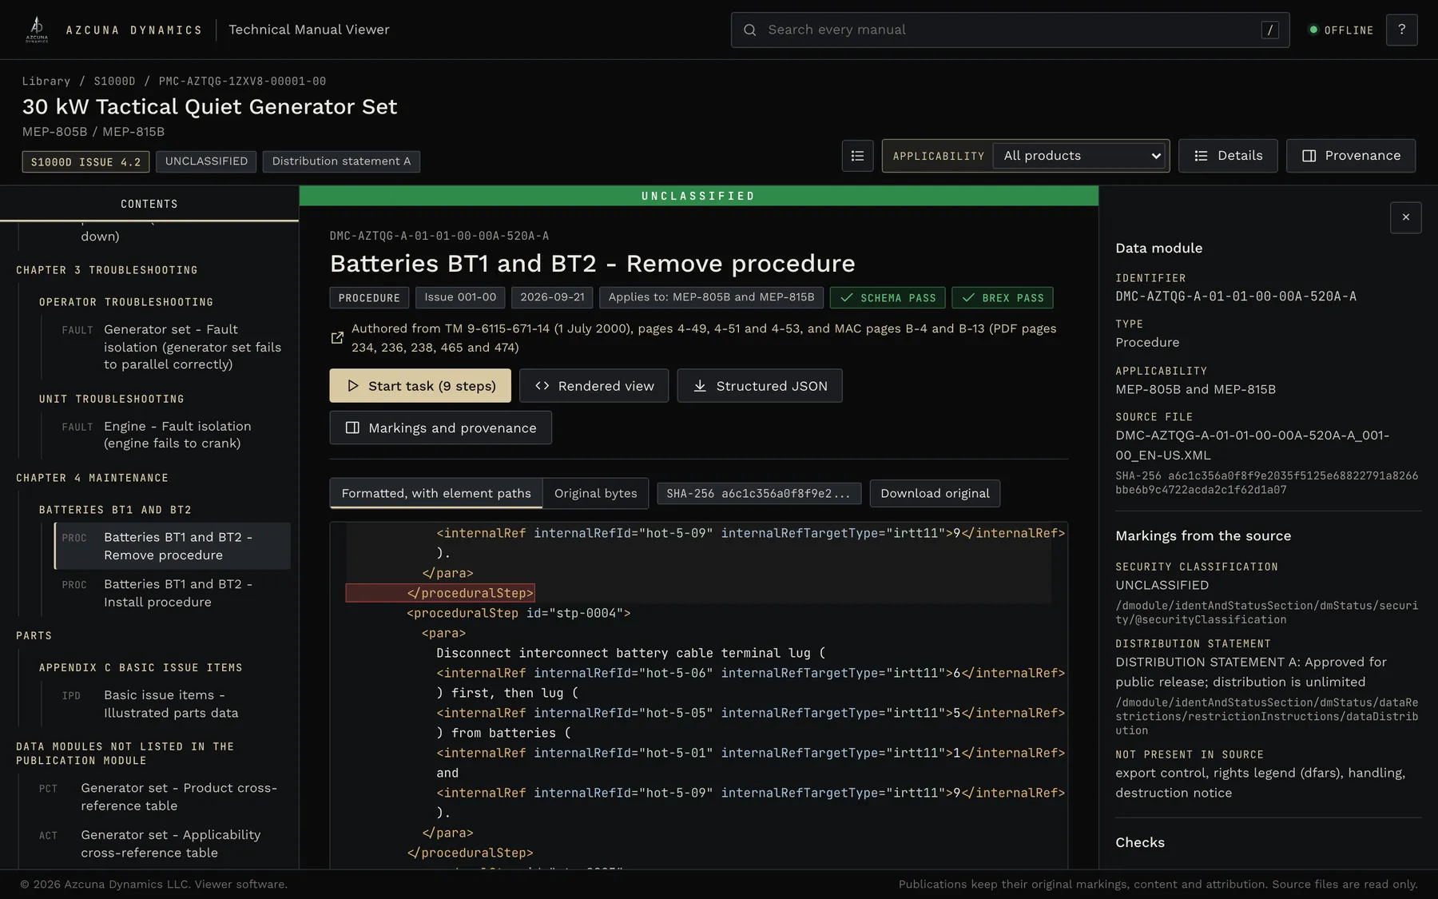Click Chapter 4 Maintenance heading
Screen dimensions: 1438x899
click(93, 478)
